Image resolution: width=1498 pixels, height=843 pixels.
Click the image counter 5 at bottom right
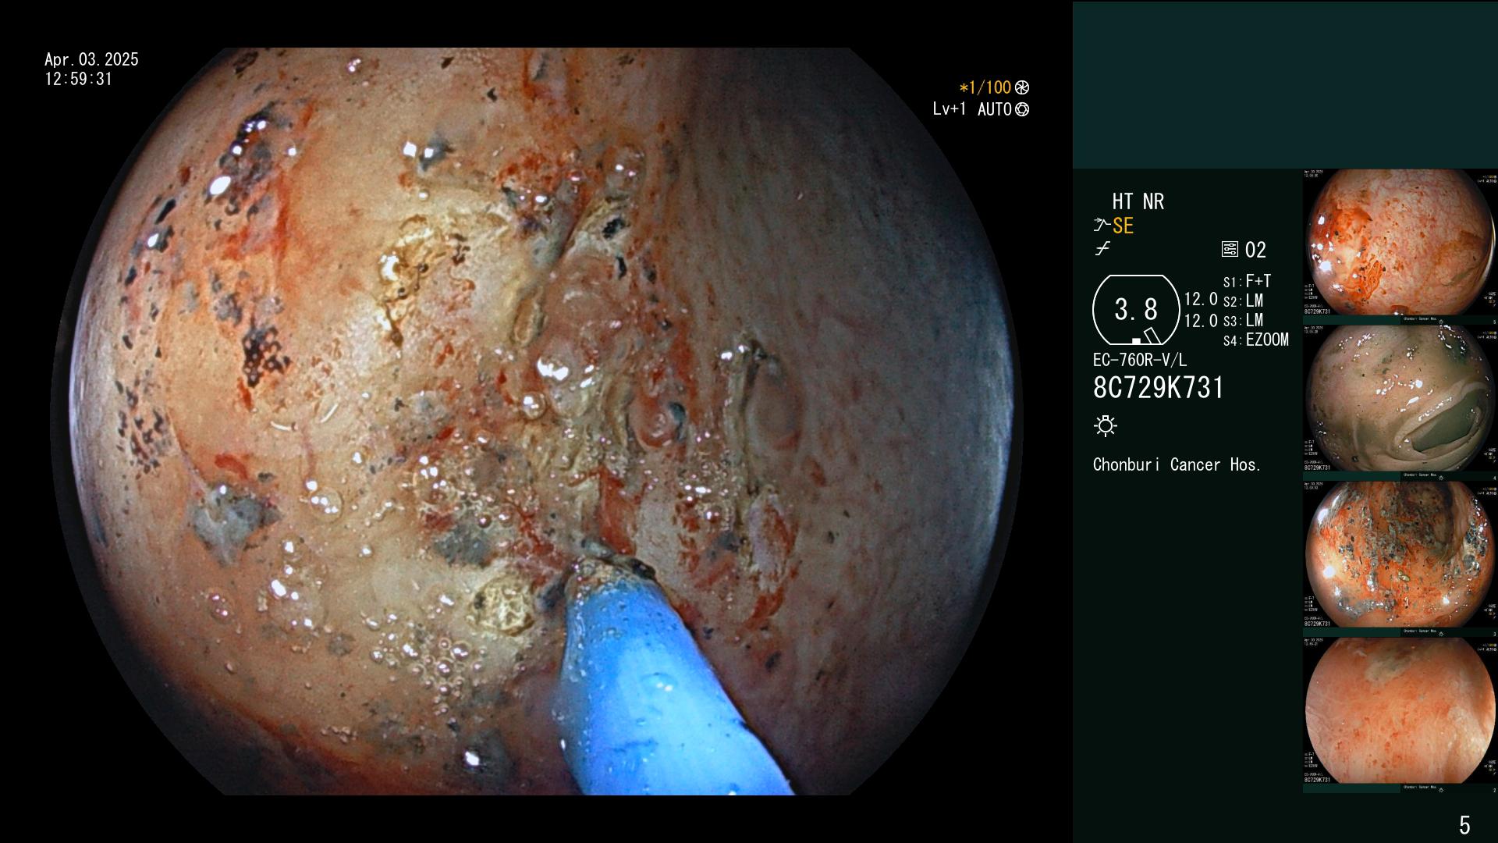pyautogui.click(x=1464, y=825)
